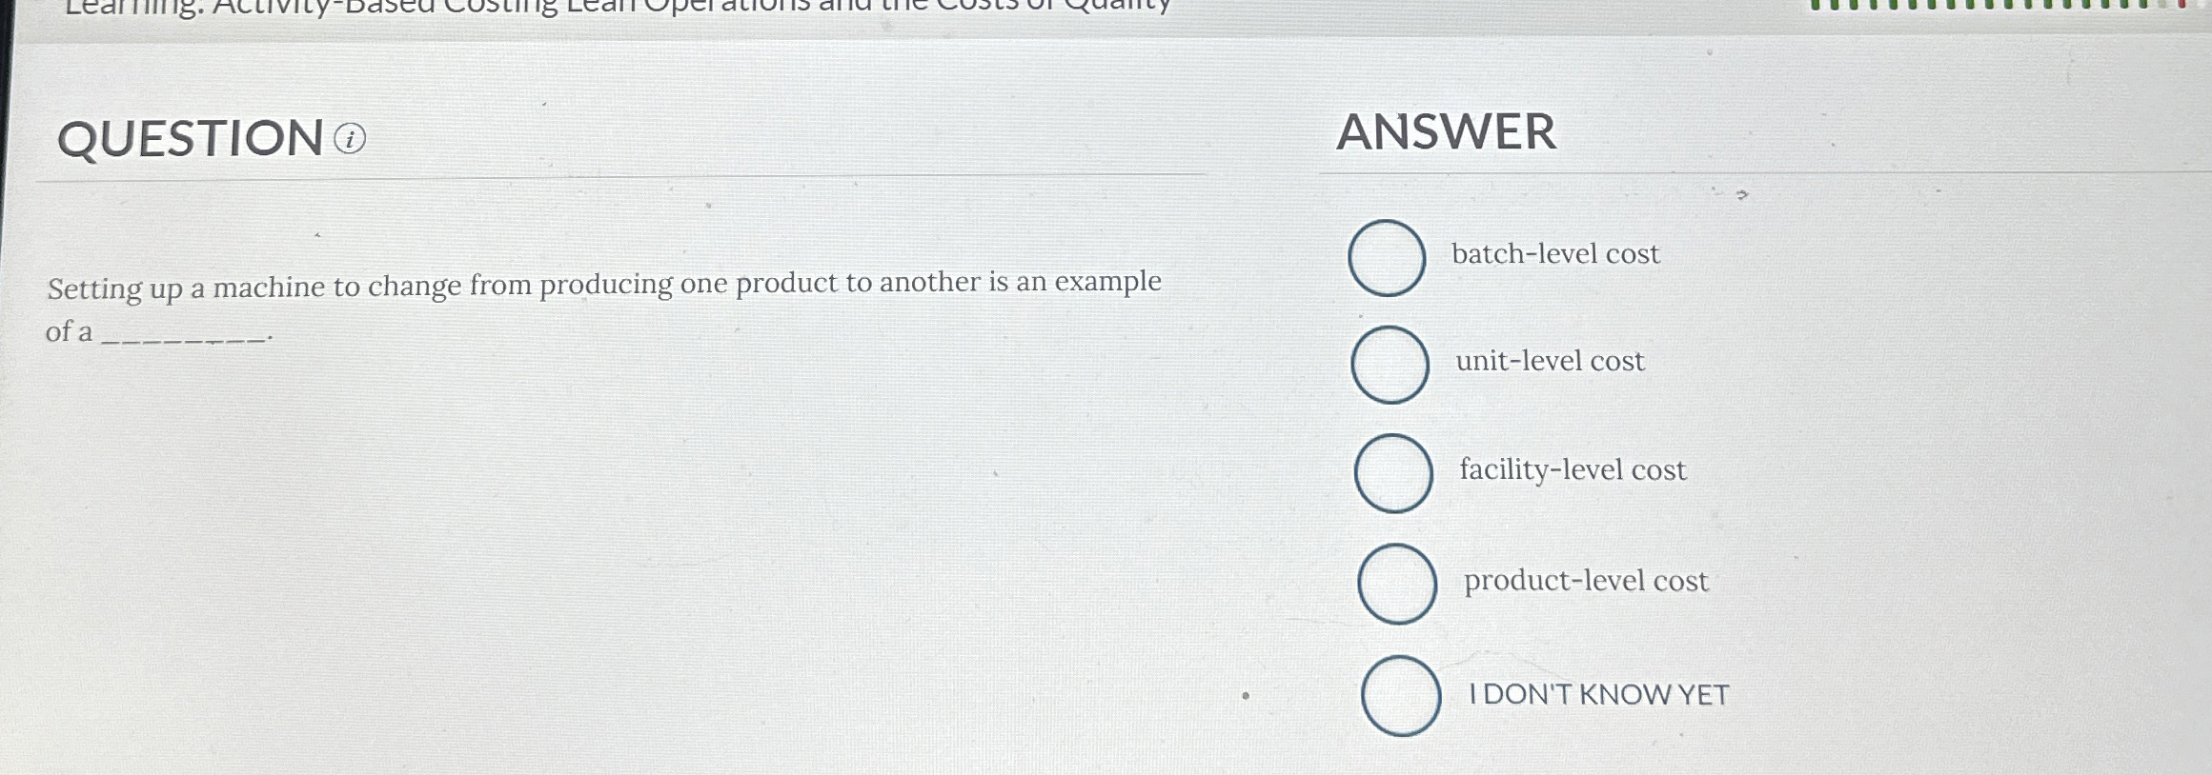Screen dimensions: 2212x775
Task: Choose the I DON'T KNOW YET option
Action: point(1401,696)
